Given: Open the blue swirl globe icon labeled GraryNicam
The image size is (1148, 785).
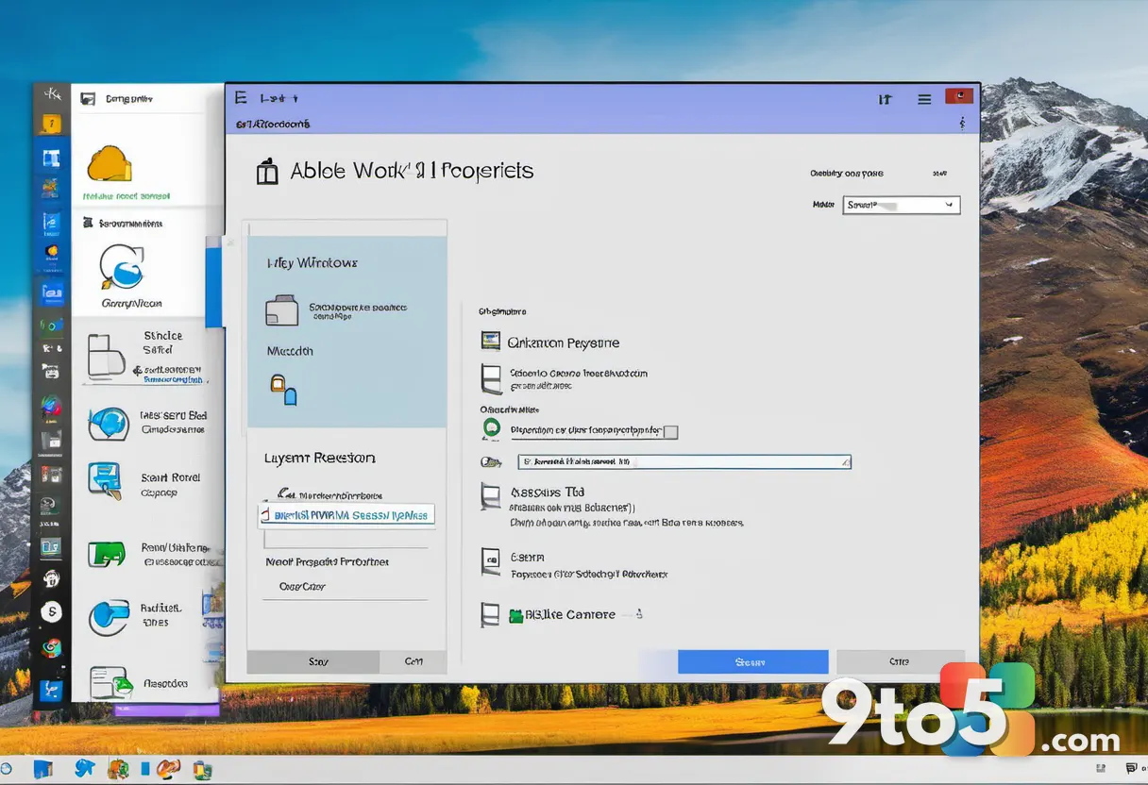Looking at the screenshot, I should tap(123, 268).
